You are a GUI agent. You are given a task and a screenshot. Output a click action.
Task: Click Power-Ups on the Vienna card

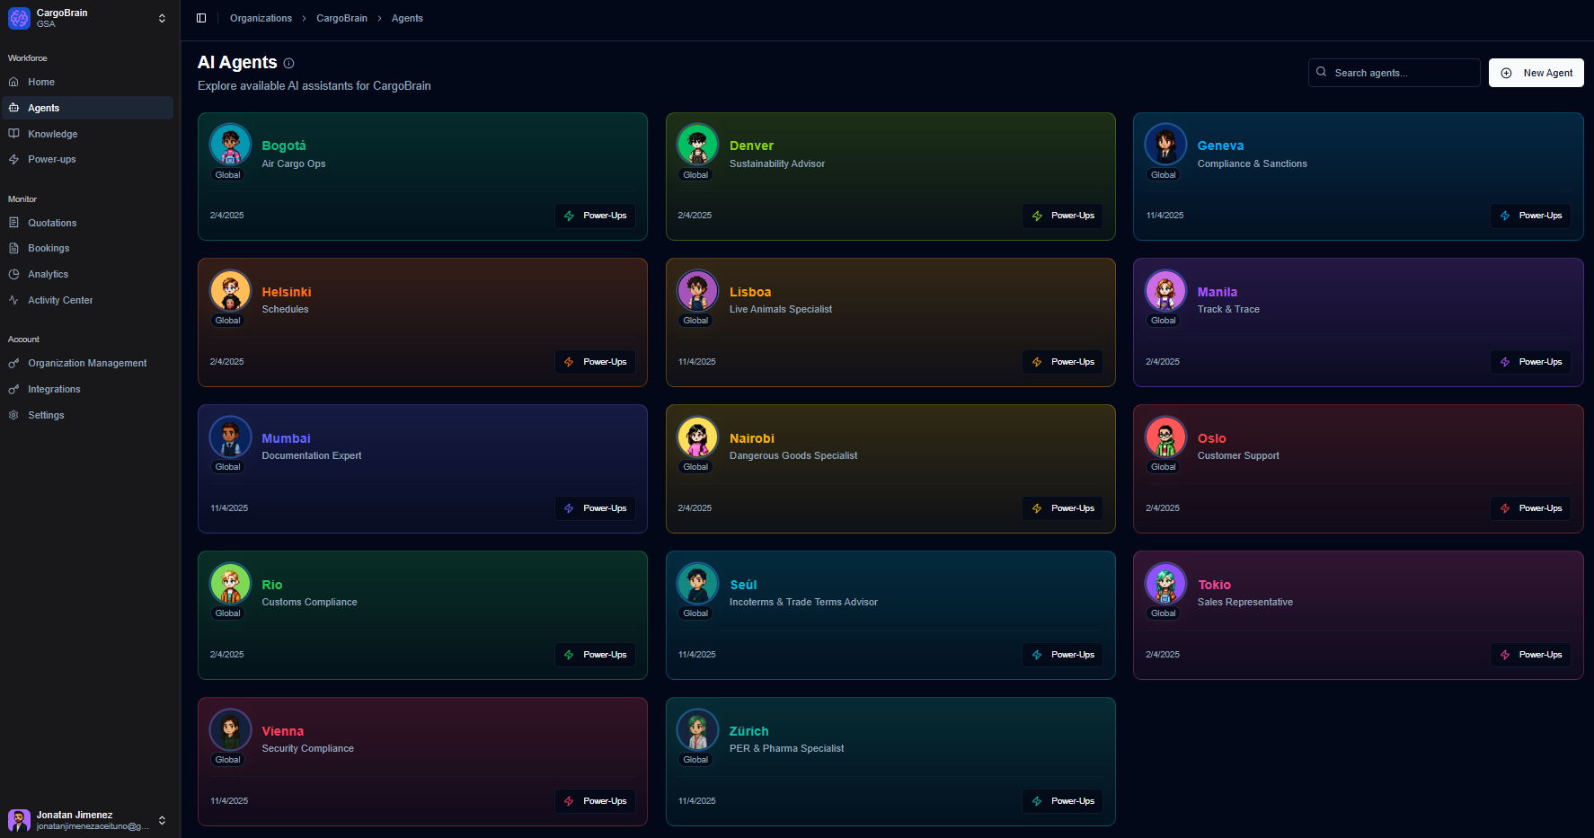coord(595,801)
